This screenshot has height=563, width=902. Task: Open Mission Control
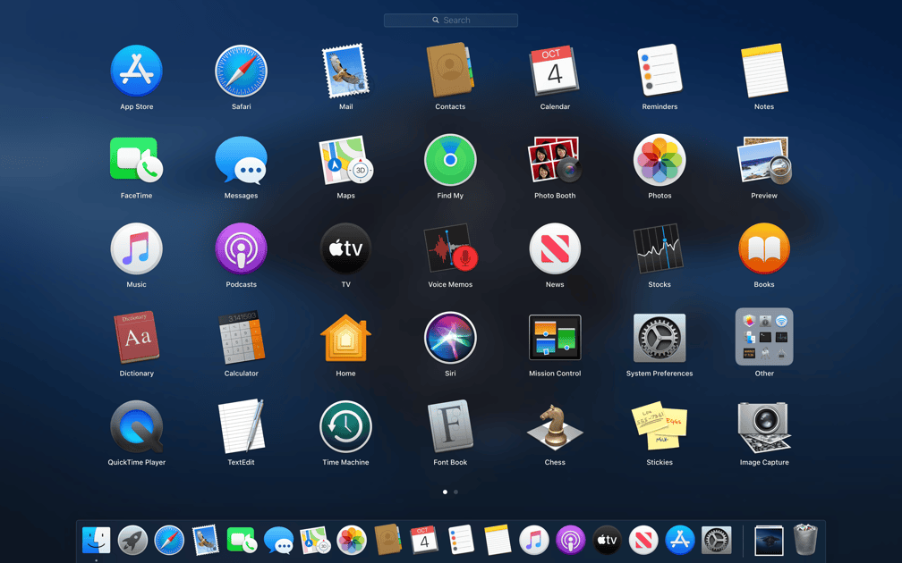[555, 337]
